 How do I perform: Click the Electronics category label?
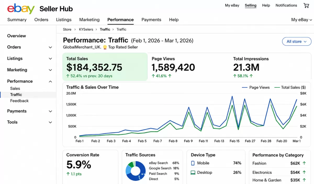[262, 173]
